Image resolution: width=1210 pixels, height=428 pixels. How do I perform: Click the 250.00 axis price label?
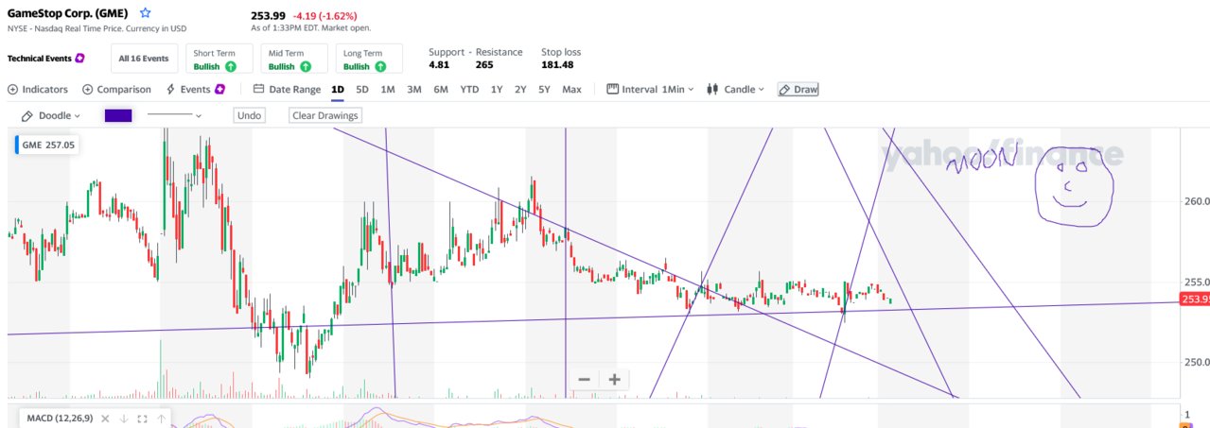coord(1197,362)
